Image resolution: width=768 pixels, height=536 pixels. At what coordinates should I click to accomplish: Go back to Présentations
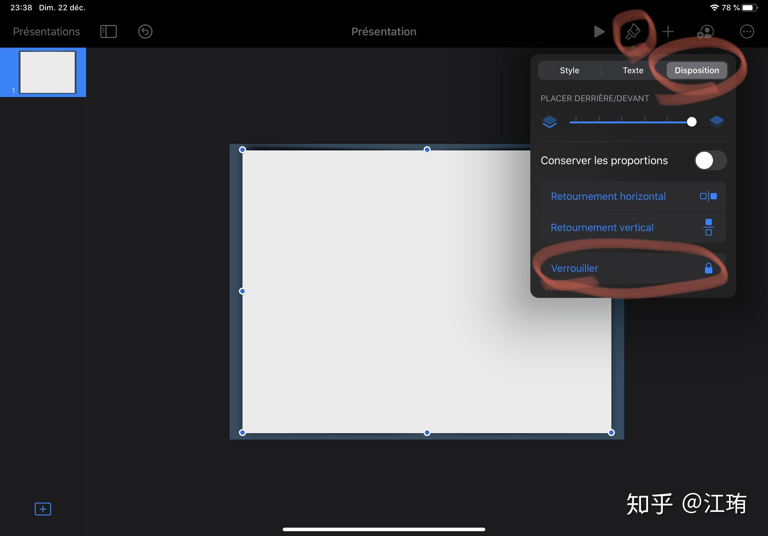tap(46, 31)
